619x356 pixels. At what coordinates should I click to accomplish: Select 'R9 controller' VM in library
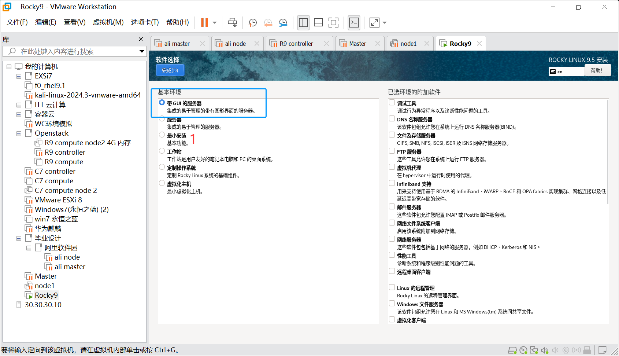[x=65, y=152]
